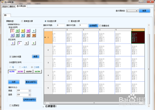Switch to the 接收卡 tab
The height and width of the screenshot is (110, 155).
click(12, 6)
